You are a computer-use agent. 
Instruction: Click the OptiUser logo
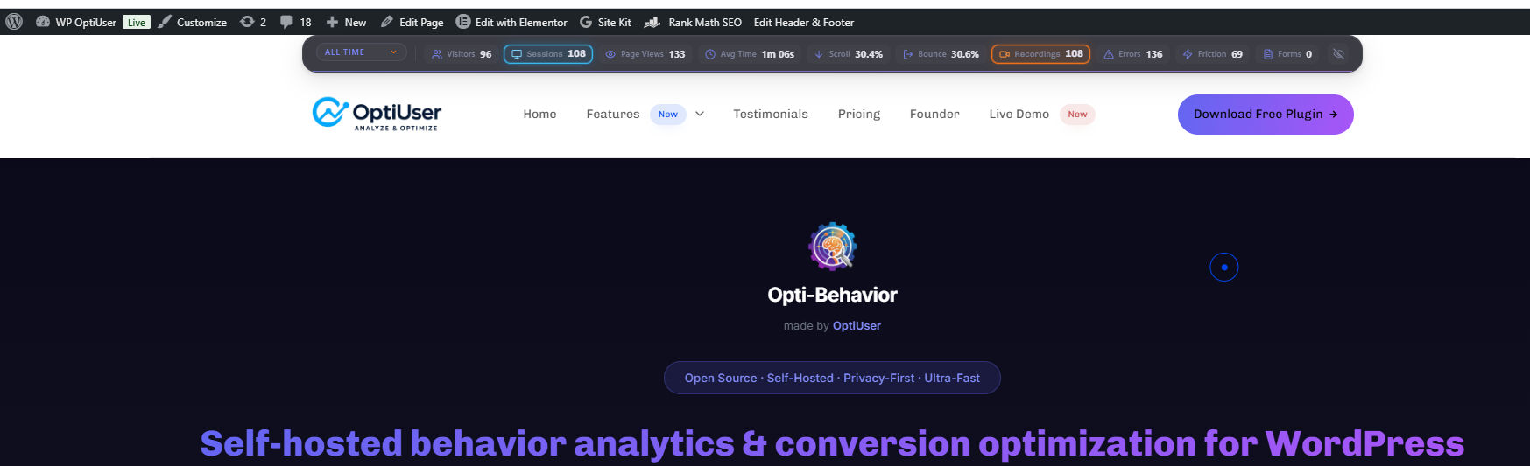pyautogui.click(x=377, y=114)
